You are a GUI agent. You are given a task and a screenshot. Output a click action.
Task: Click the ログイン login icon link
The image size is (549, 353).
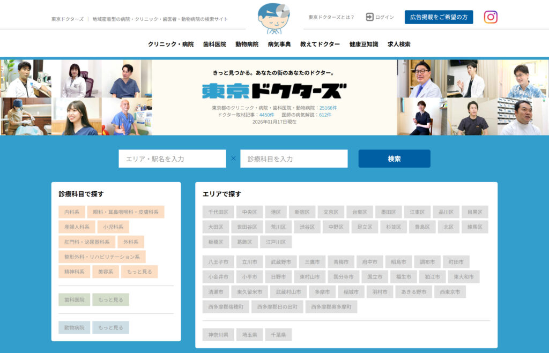(x=380, y=17)
